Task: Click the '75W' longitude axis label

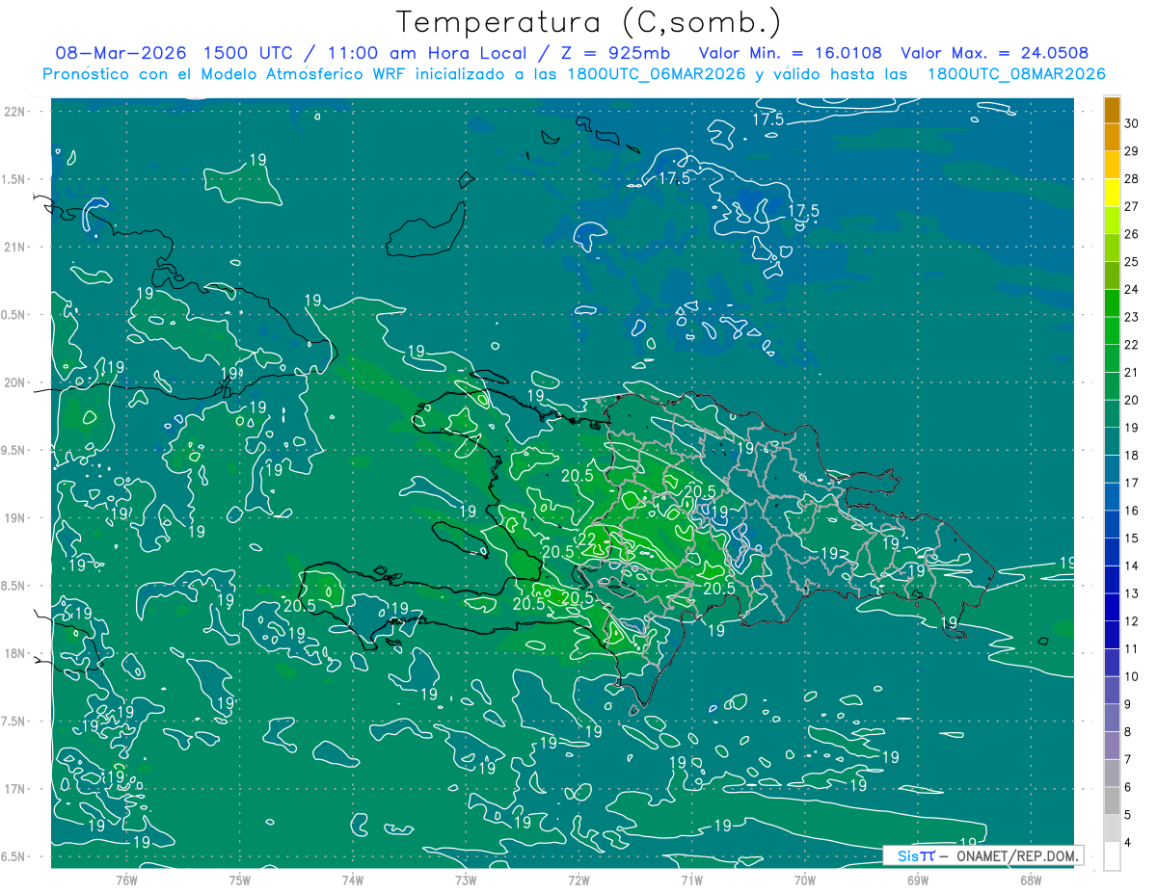Action: (x=240, y=880)
